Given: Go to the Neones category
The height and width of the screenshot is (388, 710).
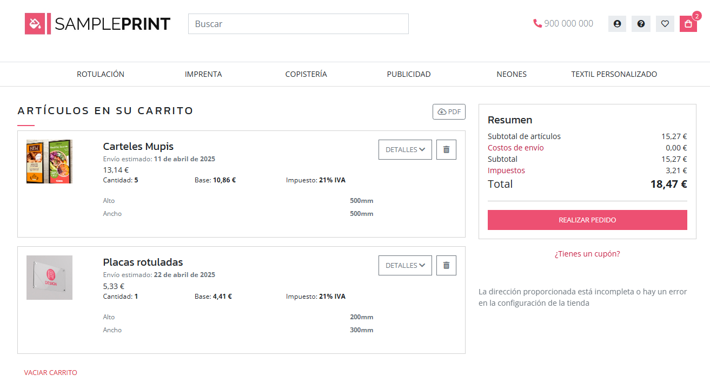Looking at the screenshot, I should (x=511, y=74).
